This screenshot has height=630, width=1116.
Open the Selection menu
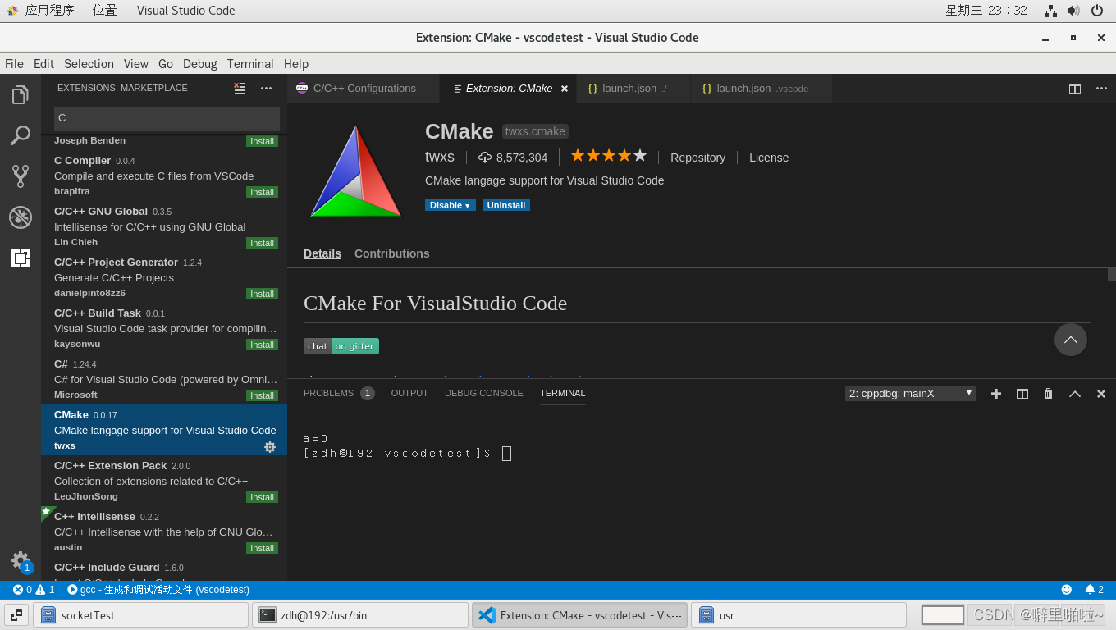[x=89, y=64]
